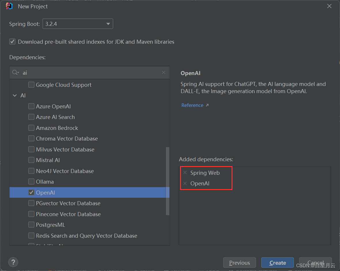
Task: Check Mistral AI dependency
Action: 31,160
